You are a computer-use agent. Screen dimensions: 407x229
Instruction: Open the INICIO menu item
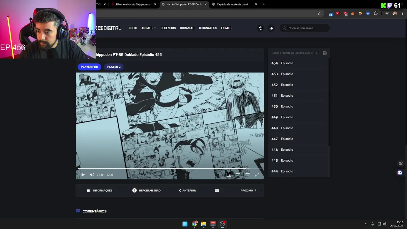pos(133,28)
